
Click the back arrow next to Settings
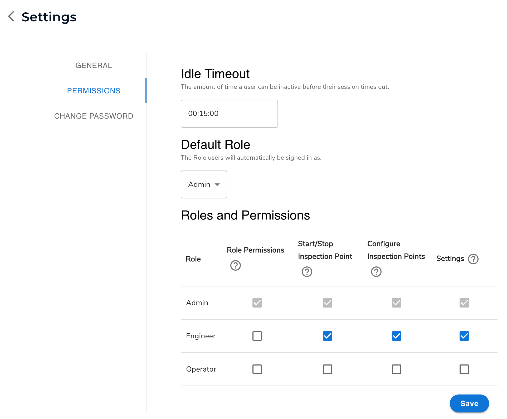click(11, 17)
